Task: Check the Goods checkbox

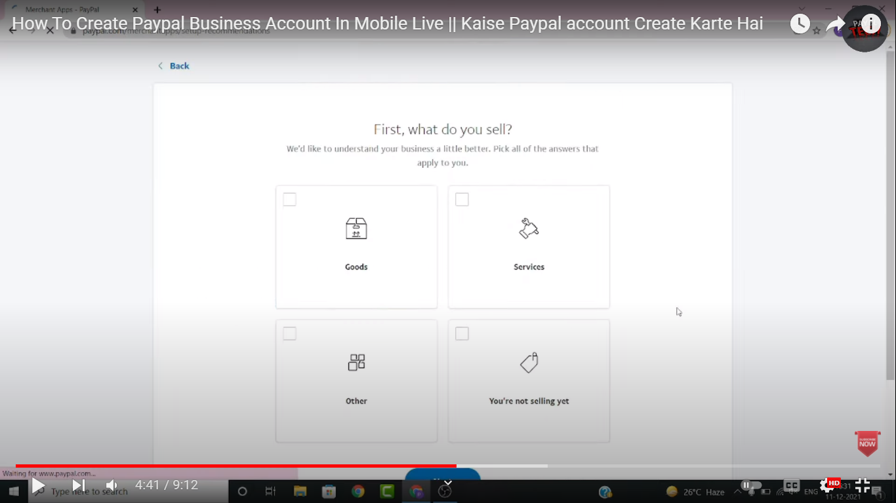Action: point(289,199)
